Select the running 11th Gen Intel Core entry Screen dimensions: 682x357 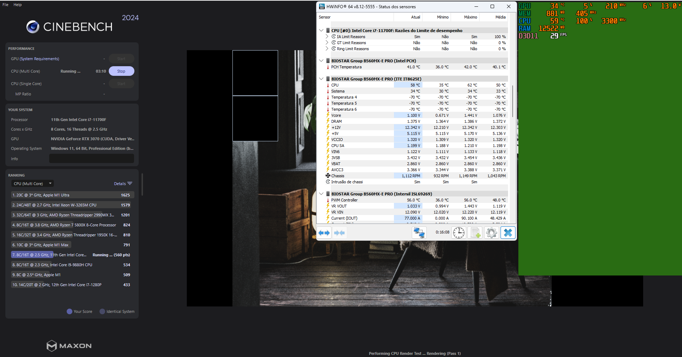click(x=72, y=255)
